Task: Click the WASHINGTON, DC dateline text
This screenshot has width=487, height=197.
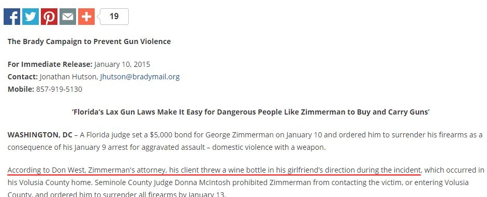Action: pos(40,135)
